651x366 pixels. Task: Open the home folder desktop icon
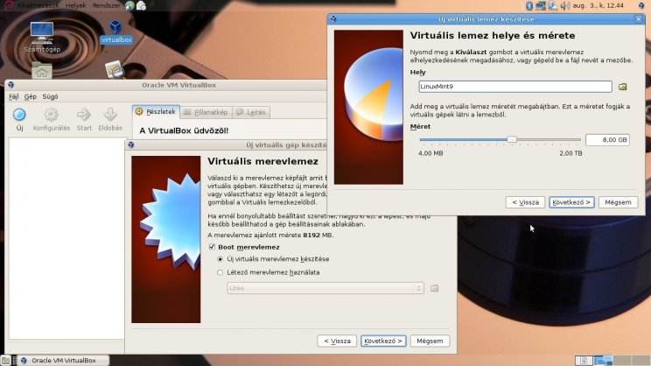41,71
